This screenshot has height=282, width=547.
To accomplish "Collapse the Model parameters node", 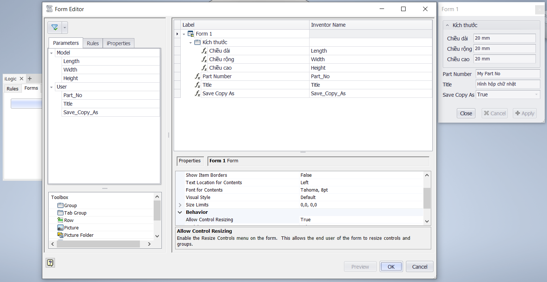I will pos(52,53).
